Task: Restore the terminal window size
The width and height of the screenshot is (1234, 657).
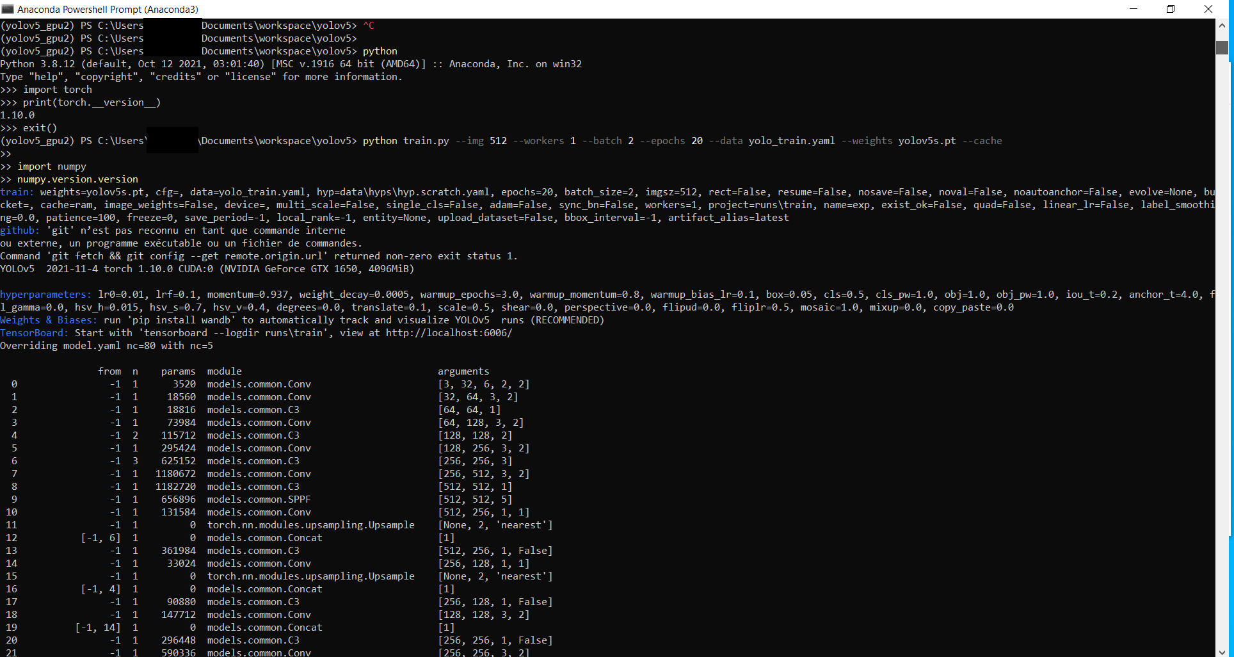Action: coord(1171,9)
